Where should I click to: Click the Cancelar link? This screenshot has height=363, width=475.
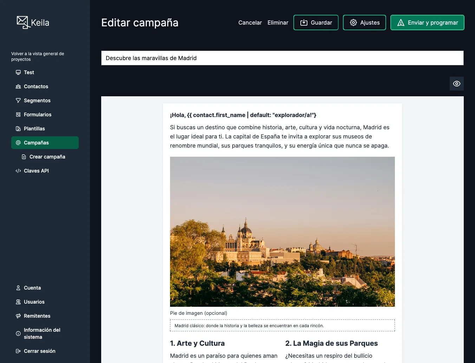250,22
